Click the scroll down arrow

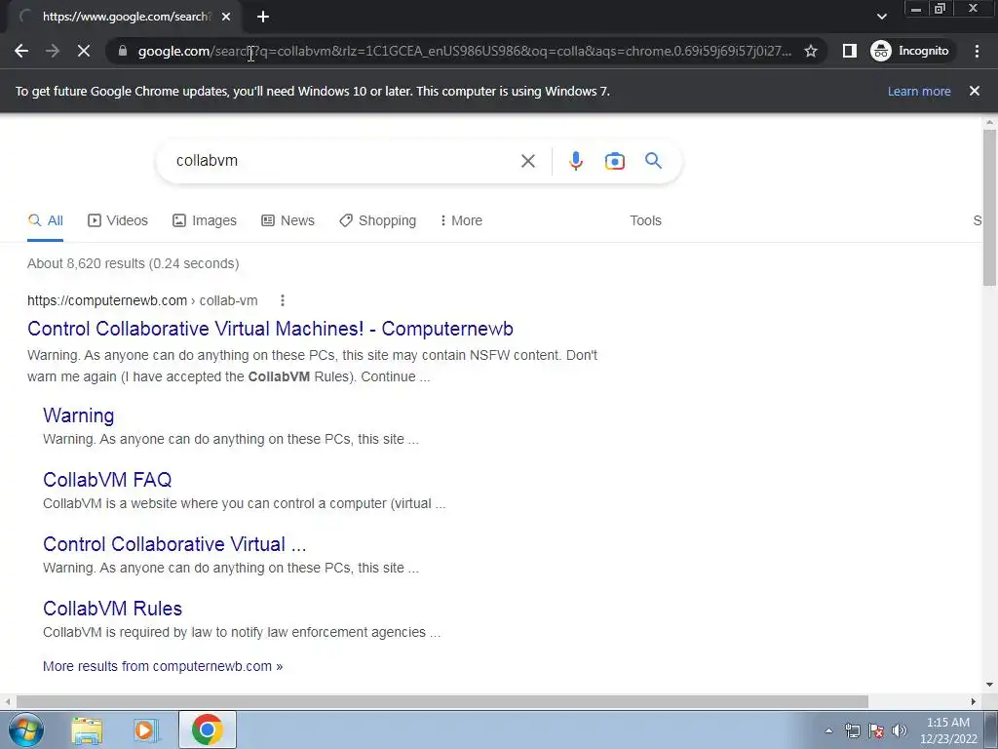pyautogui.click(x=989, y=685)
